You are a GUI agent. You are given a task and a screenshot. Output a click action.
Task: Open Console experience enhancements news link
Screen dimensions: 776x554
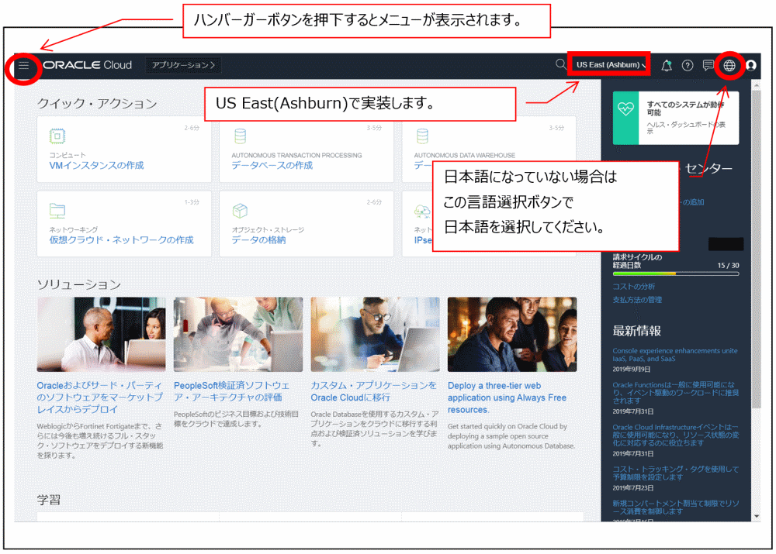click(x=675, y=355)
